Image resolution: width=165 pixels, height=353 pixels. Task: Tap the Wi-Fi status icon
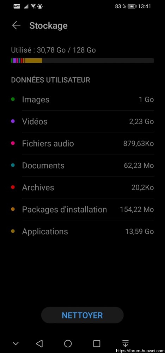(33, 6)
